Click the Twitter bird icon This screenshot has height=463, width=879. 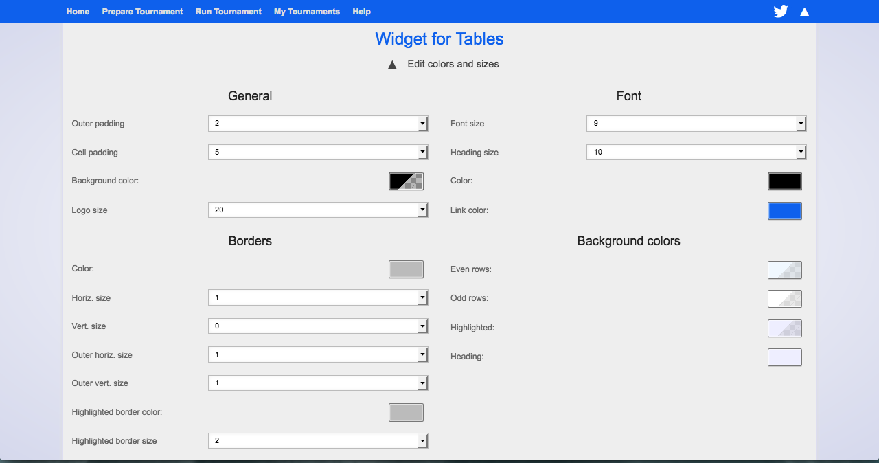point(780,12)
